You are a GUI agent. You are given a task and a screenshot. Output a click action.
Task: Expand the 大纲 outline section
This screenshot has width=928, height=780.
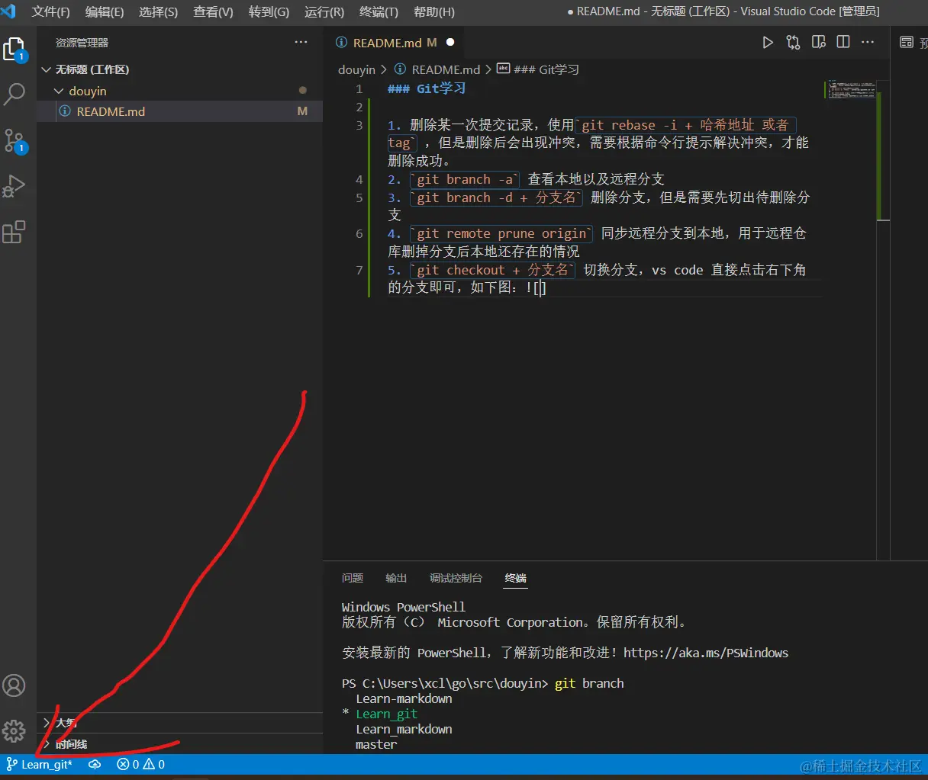47,722
